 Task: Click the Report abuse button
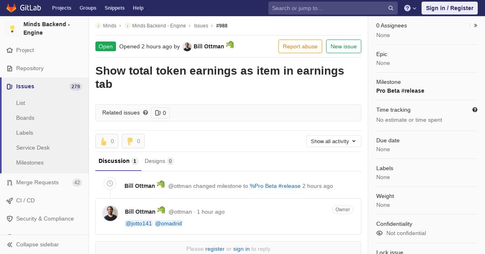[300, 46]
